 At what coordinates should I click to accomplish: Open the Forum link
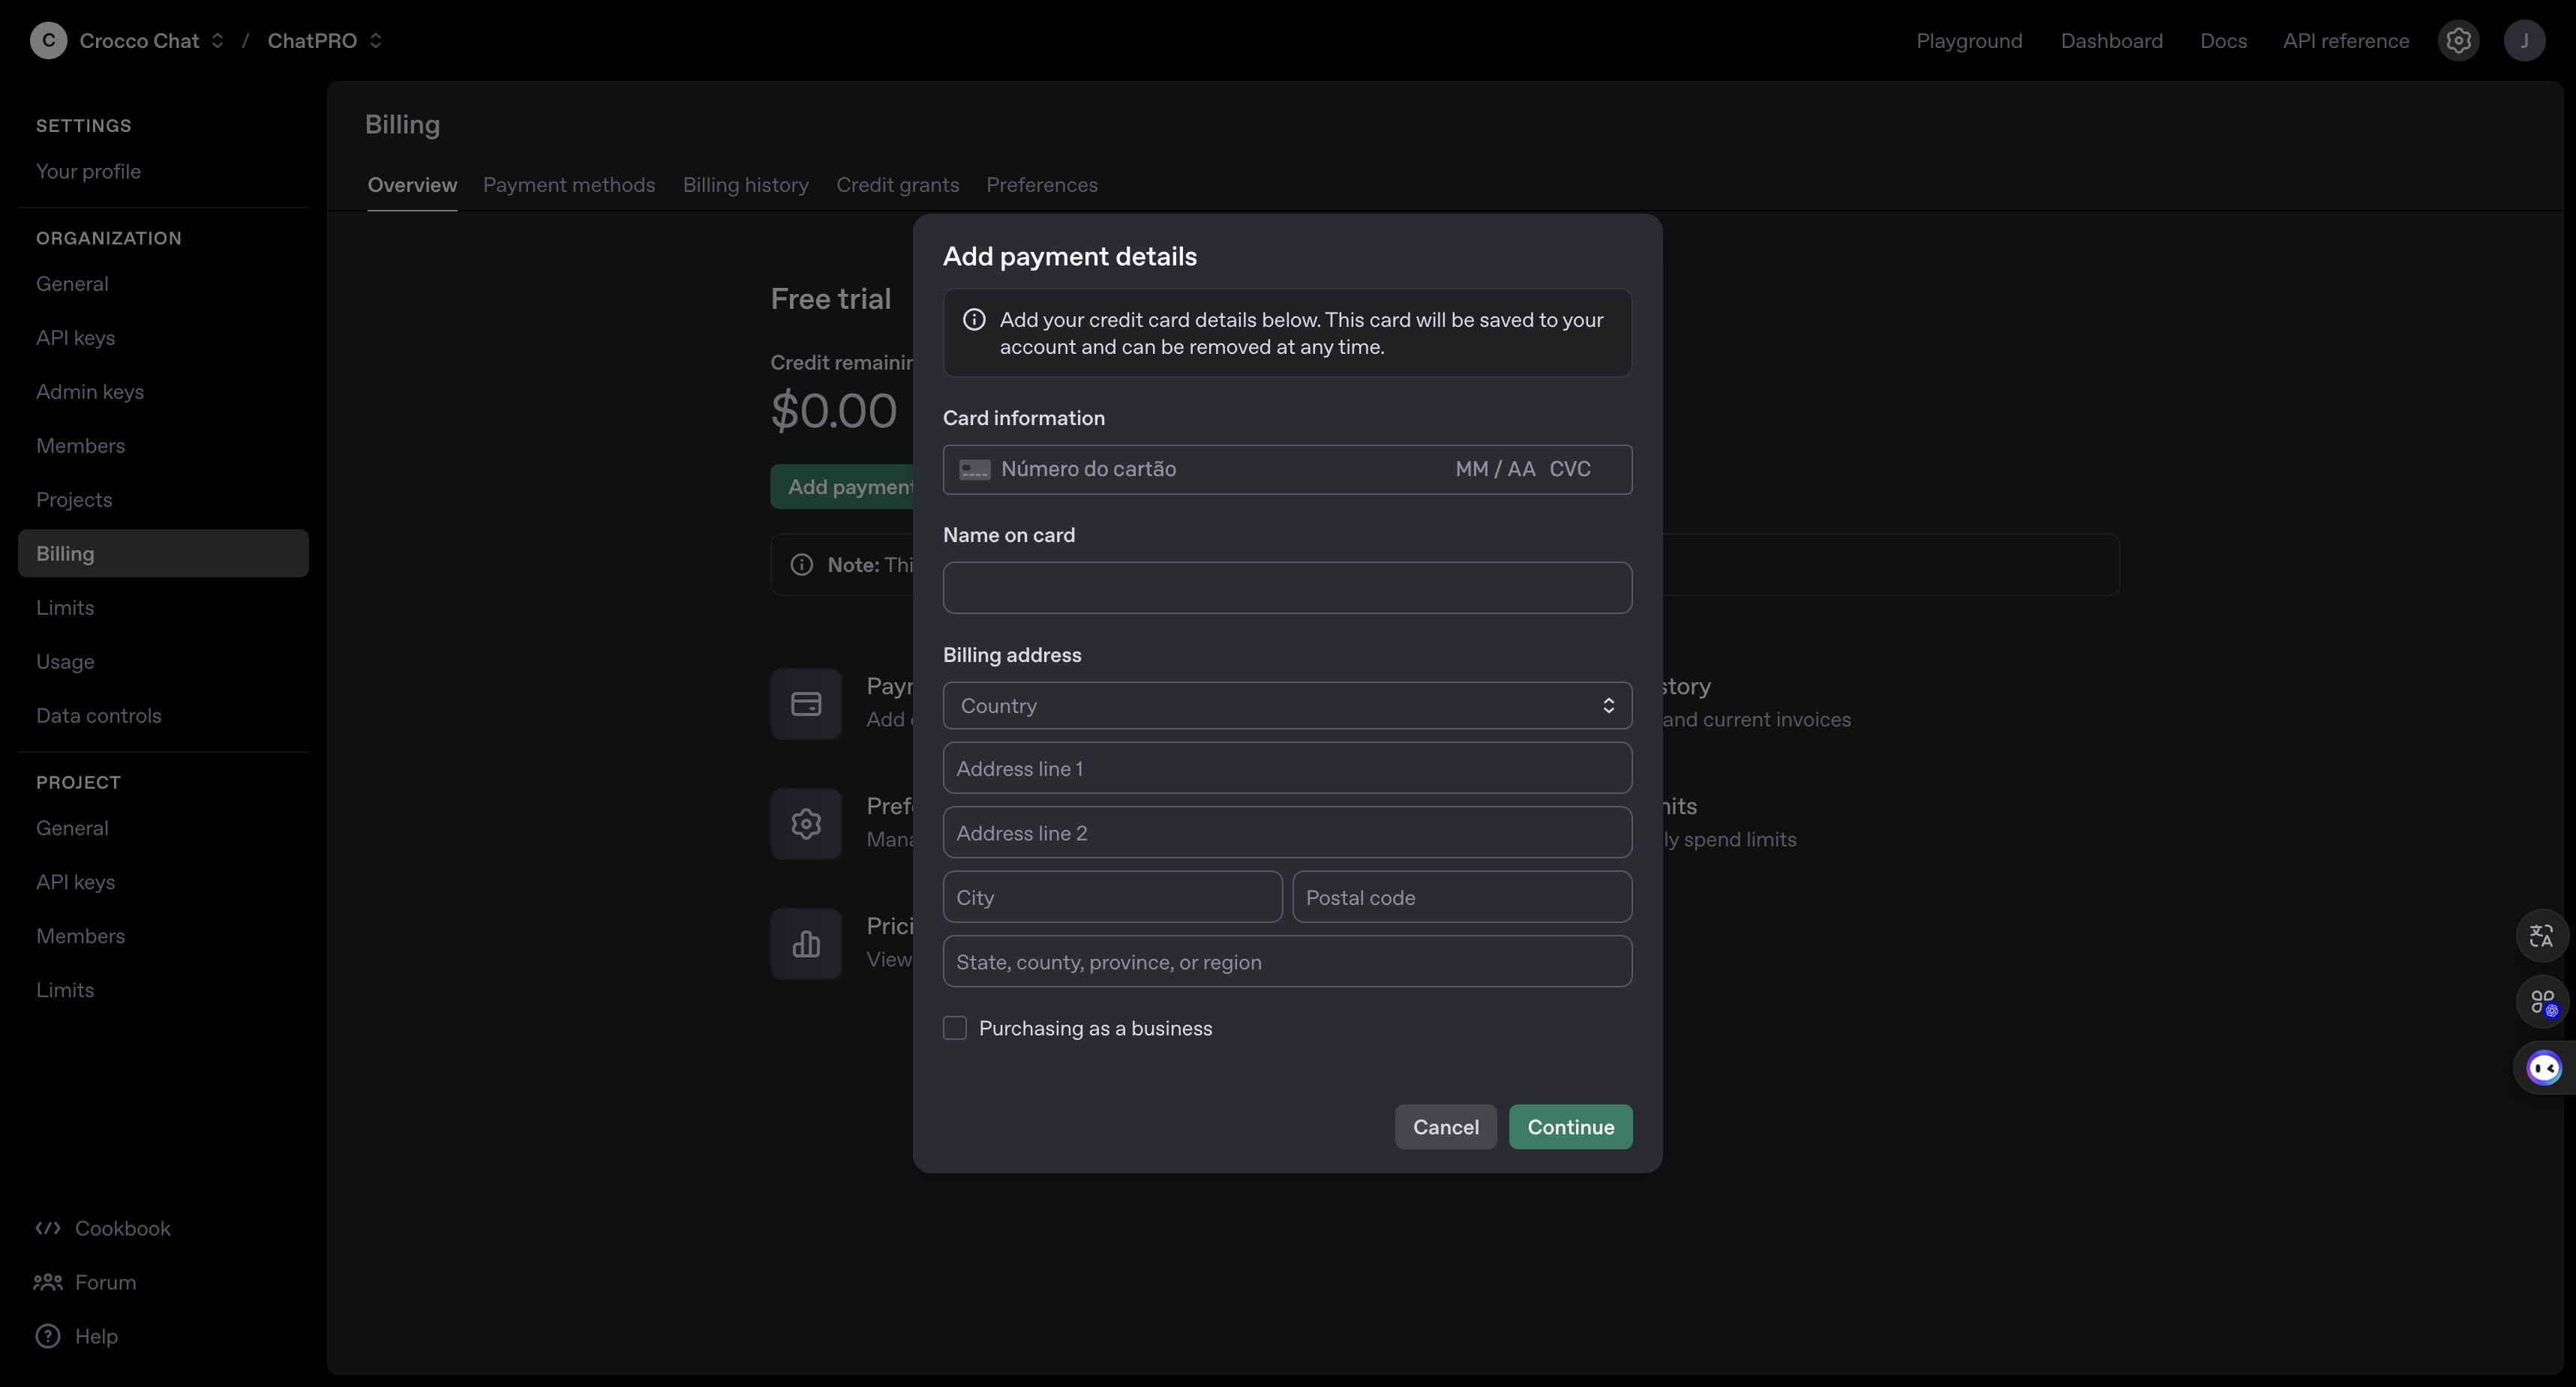pyautogui.click(x=85, y=1283)
